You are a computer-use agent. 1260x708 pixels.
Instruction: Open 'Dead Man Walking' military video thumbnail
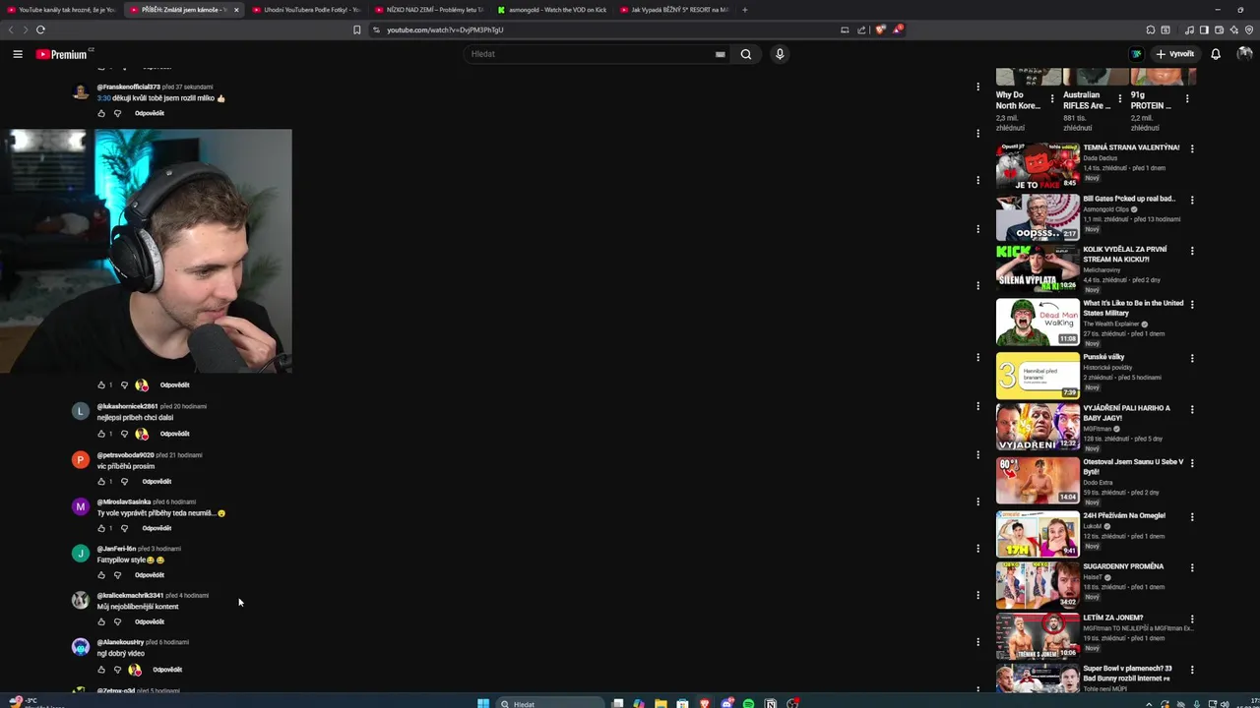tap(1038, 322)
